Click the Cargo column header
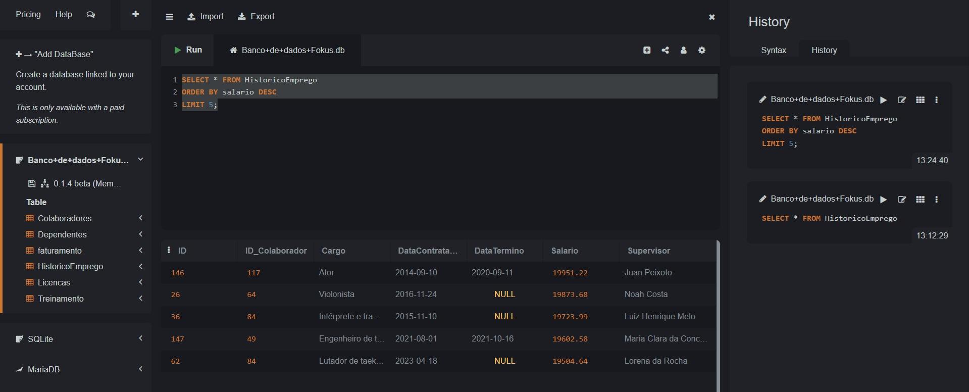Screen dimensions: 969x392 (x=333, y=251)
